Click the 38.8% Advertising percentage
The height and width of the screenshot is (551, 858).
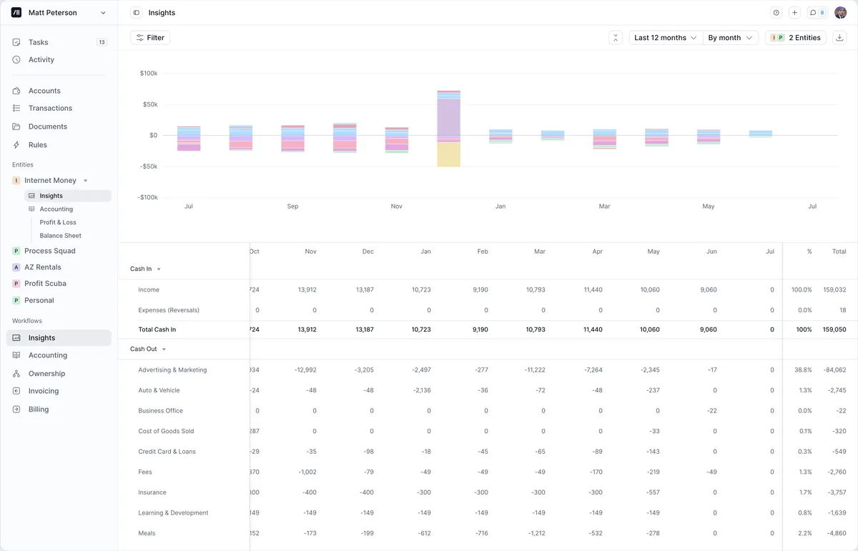coord(803,370)
